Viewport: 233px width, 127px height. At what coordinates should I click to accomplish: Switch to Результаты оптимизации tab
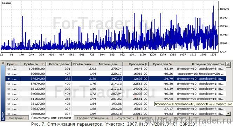[51, 118]
